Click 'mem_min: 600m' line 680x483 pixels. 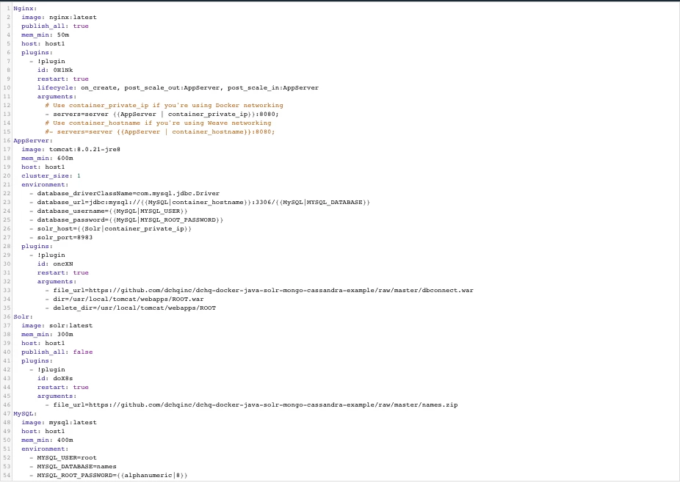click(x=47, y=159)
